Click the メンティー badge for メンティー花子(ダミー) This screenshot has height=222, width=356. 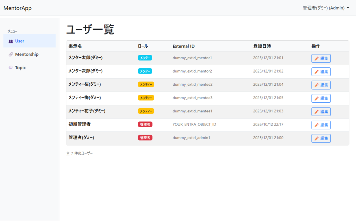[146, 111]
